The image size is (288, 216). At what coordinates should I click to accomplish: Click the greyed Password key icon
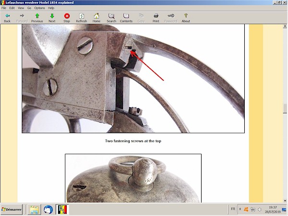pyautogui.click(x=171, y=18)
